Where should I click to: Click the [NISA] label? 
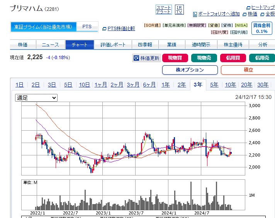pyautogui.click(x=241, y=26)
